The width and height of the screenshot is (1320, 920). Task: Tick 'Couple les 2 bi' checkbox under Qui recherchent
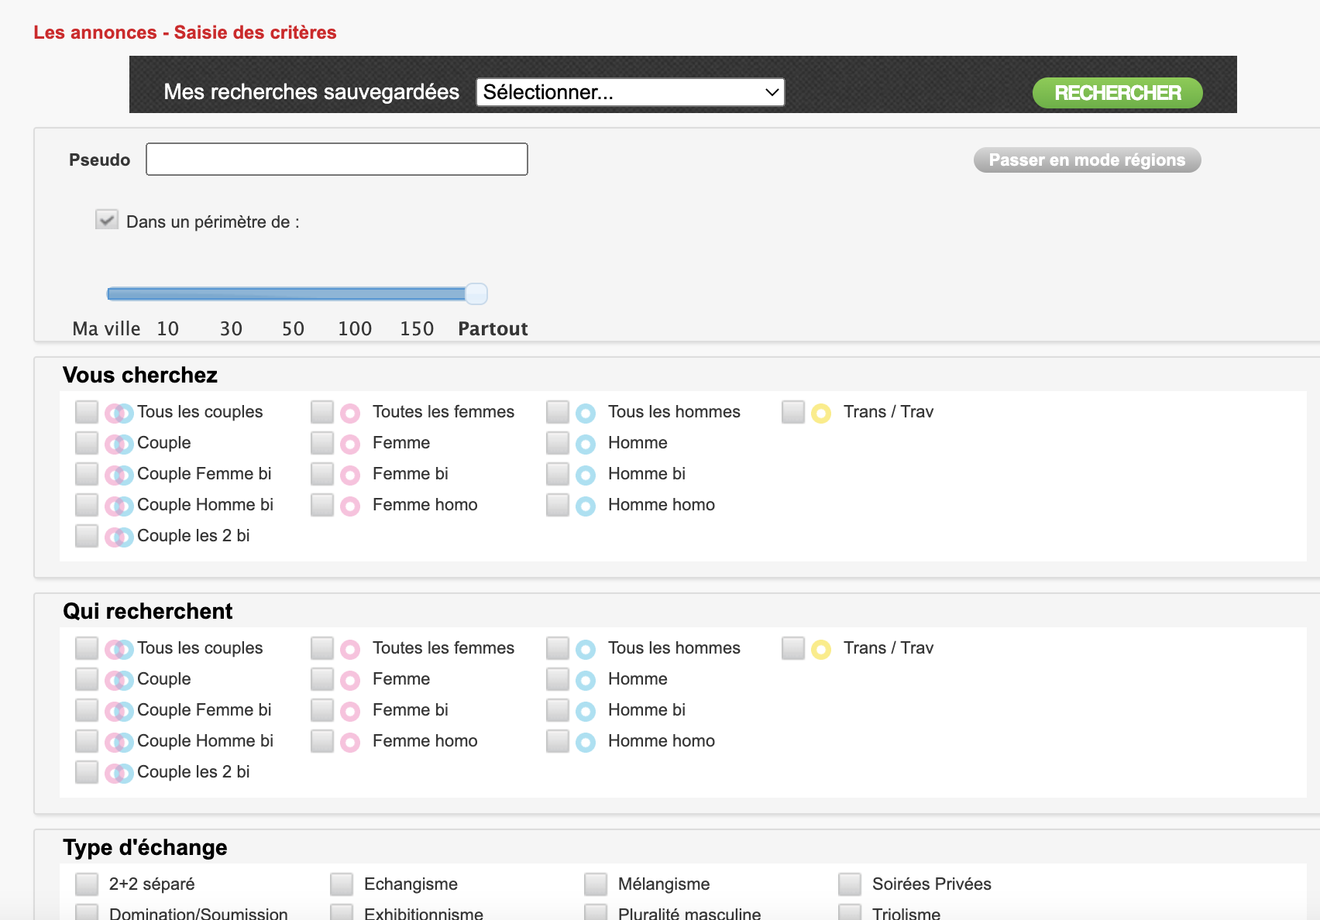[x=87, y=772]
